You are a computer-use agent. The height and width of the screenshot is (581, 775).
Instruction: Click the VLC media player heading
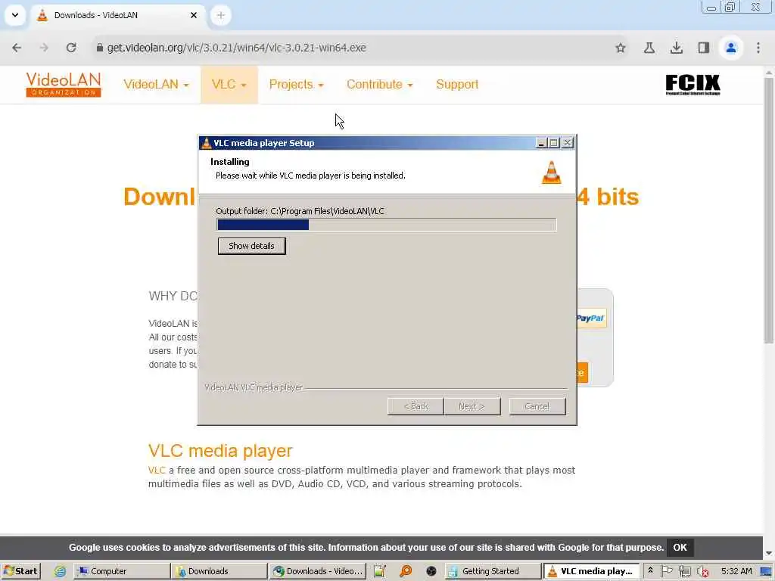coord(220,451)
